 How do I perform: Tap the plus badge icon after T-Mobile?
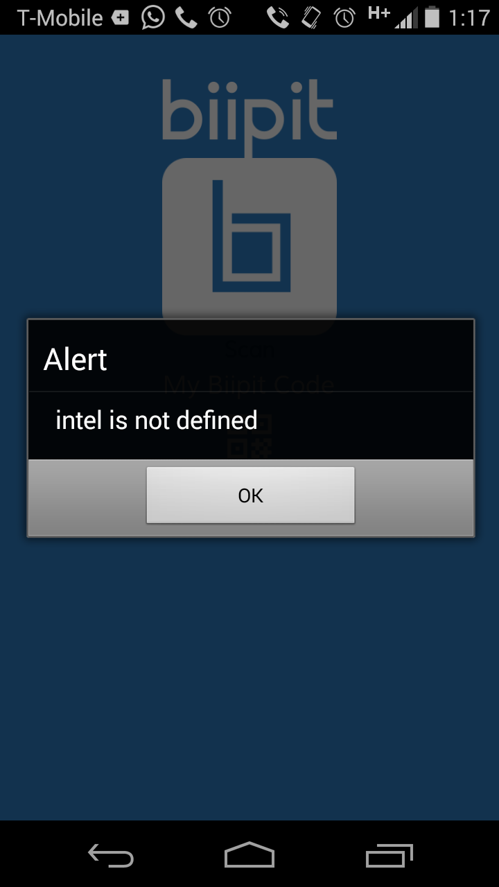point(121,17)
